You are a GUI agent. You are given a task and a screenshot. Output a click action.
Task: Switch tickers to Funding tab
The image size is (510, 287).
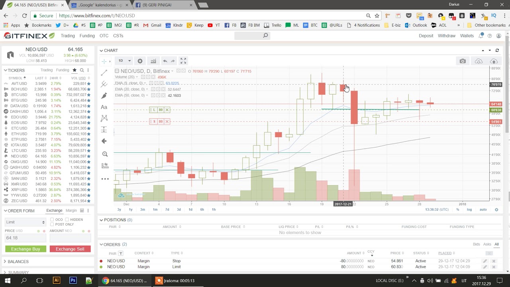(x=63, y=70)
